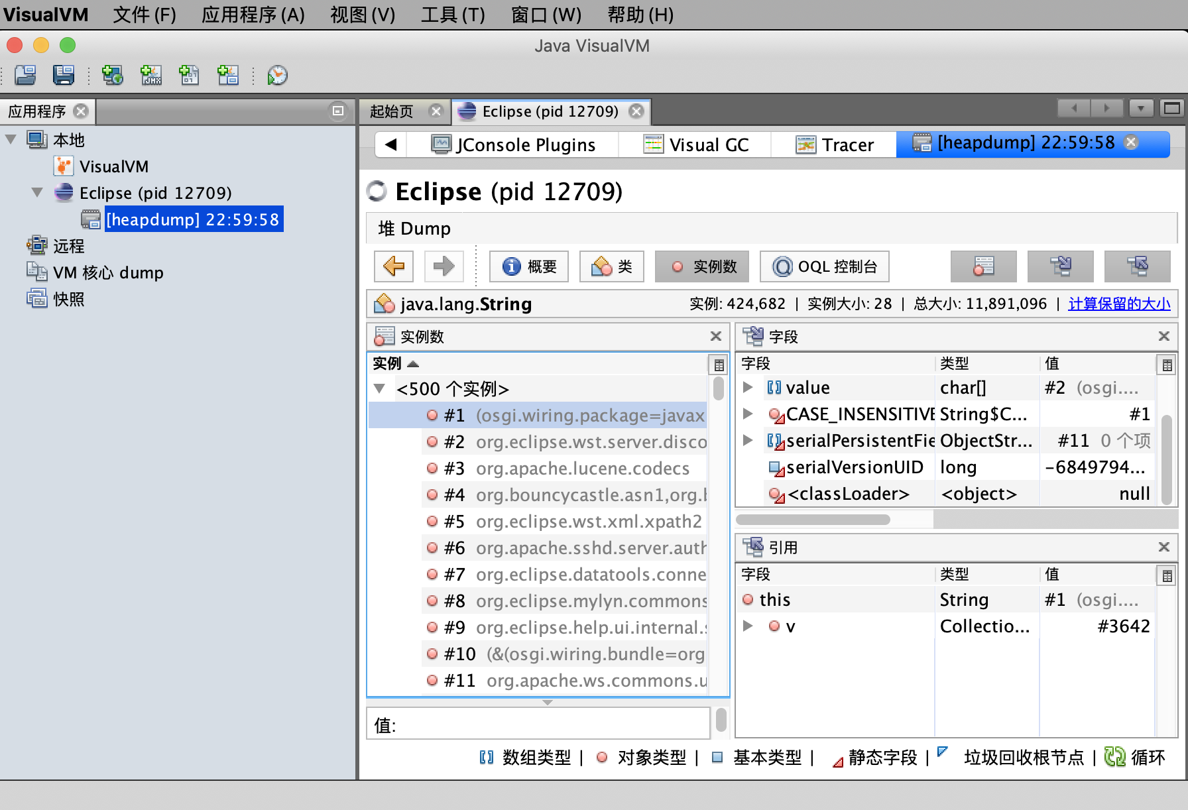Switch to the 实例数 instances view

pos(702,266)
